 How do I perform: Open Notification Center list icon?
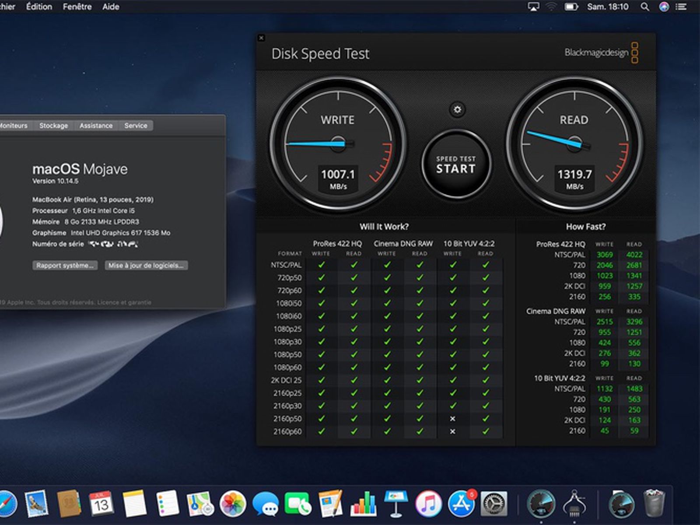tap(681, 7)
